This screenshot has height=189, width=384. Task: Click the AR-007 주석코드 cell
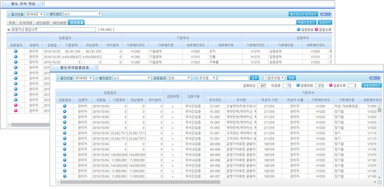coord(215,176)
